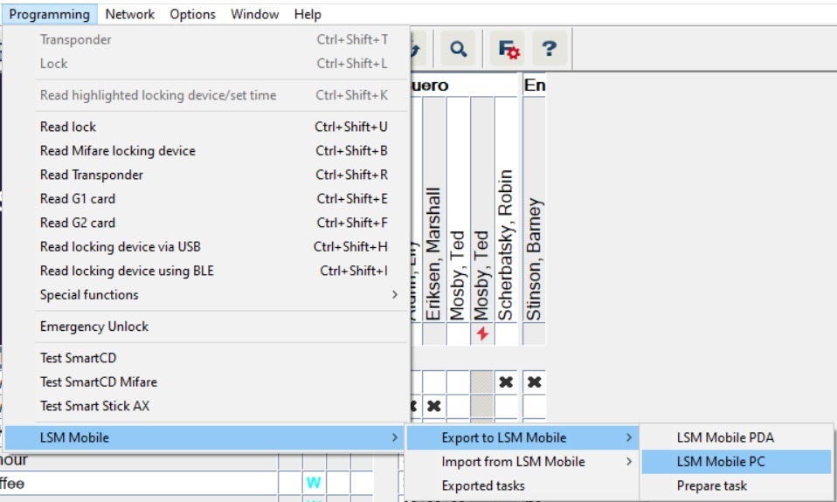Toggle the cross in Stinson, Barney column
The image size is (837, 502).
534,382
